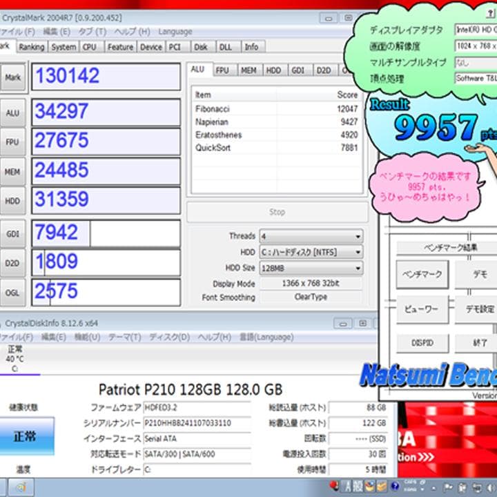This screenshot has width=497, height=497.
Task: Open the HDD drive selection dropdown
Action: click(x=311, y=253)
